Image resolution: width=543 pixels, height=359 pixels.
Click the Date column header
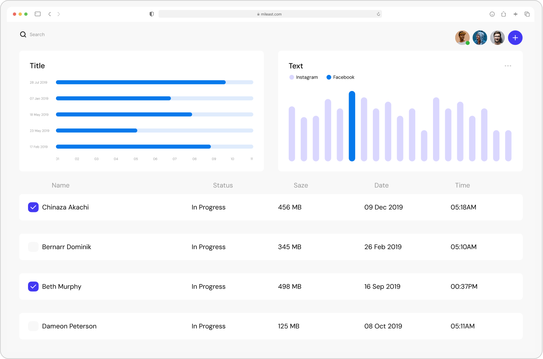[382, 185]
